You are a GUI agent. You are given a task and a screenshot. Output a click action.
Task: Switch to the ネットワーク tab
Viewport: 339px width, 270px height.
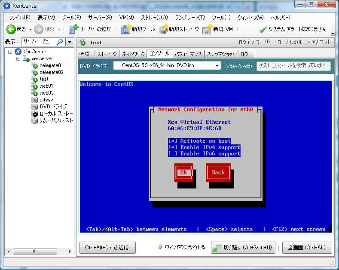(133, 54)
